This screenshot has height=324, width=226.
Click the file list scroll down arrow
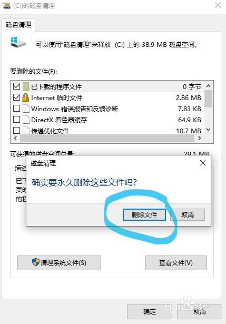tap(209, 130)
